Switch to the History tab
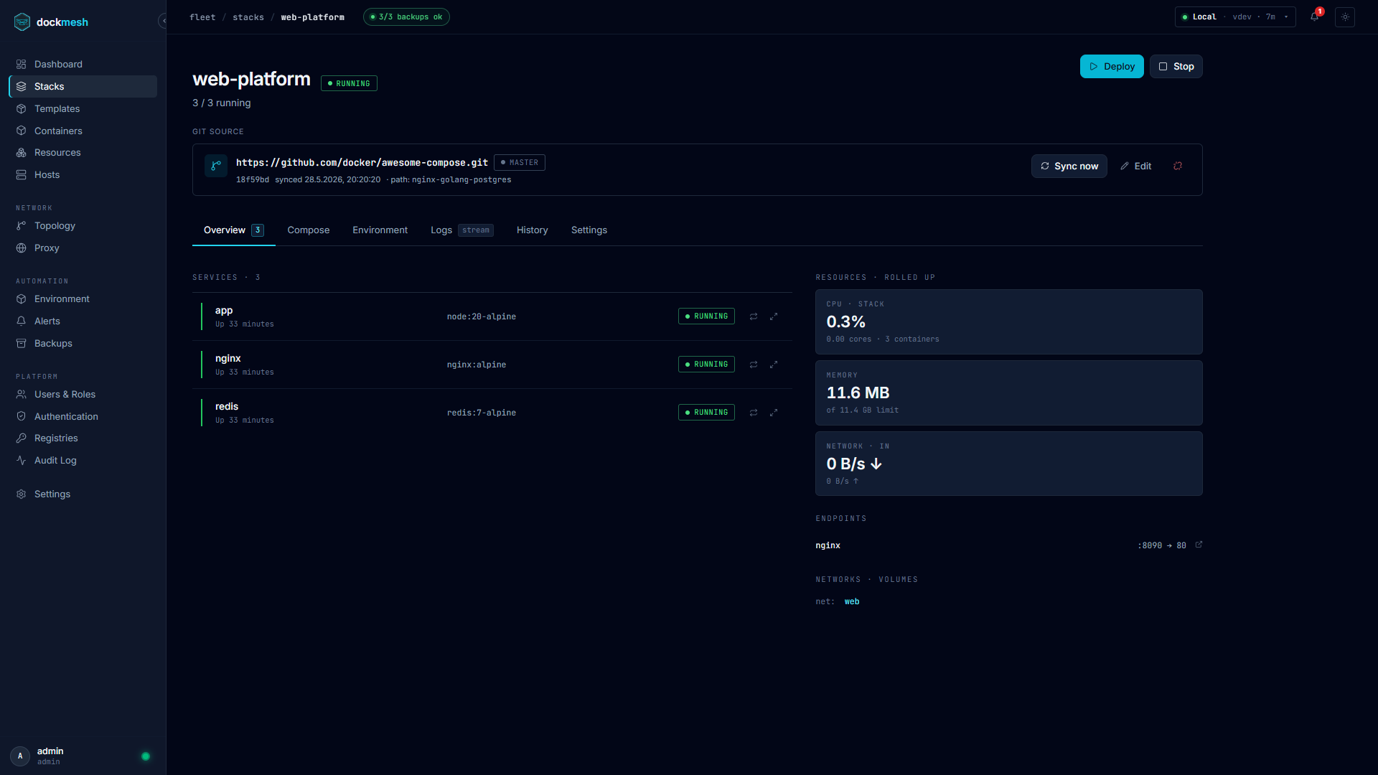The height and width of the screenshot is (775, 1378). click(x=533, y=230)
